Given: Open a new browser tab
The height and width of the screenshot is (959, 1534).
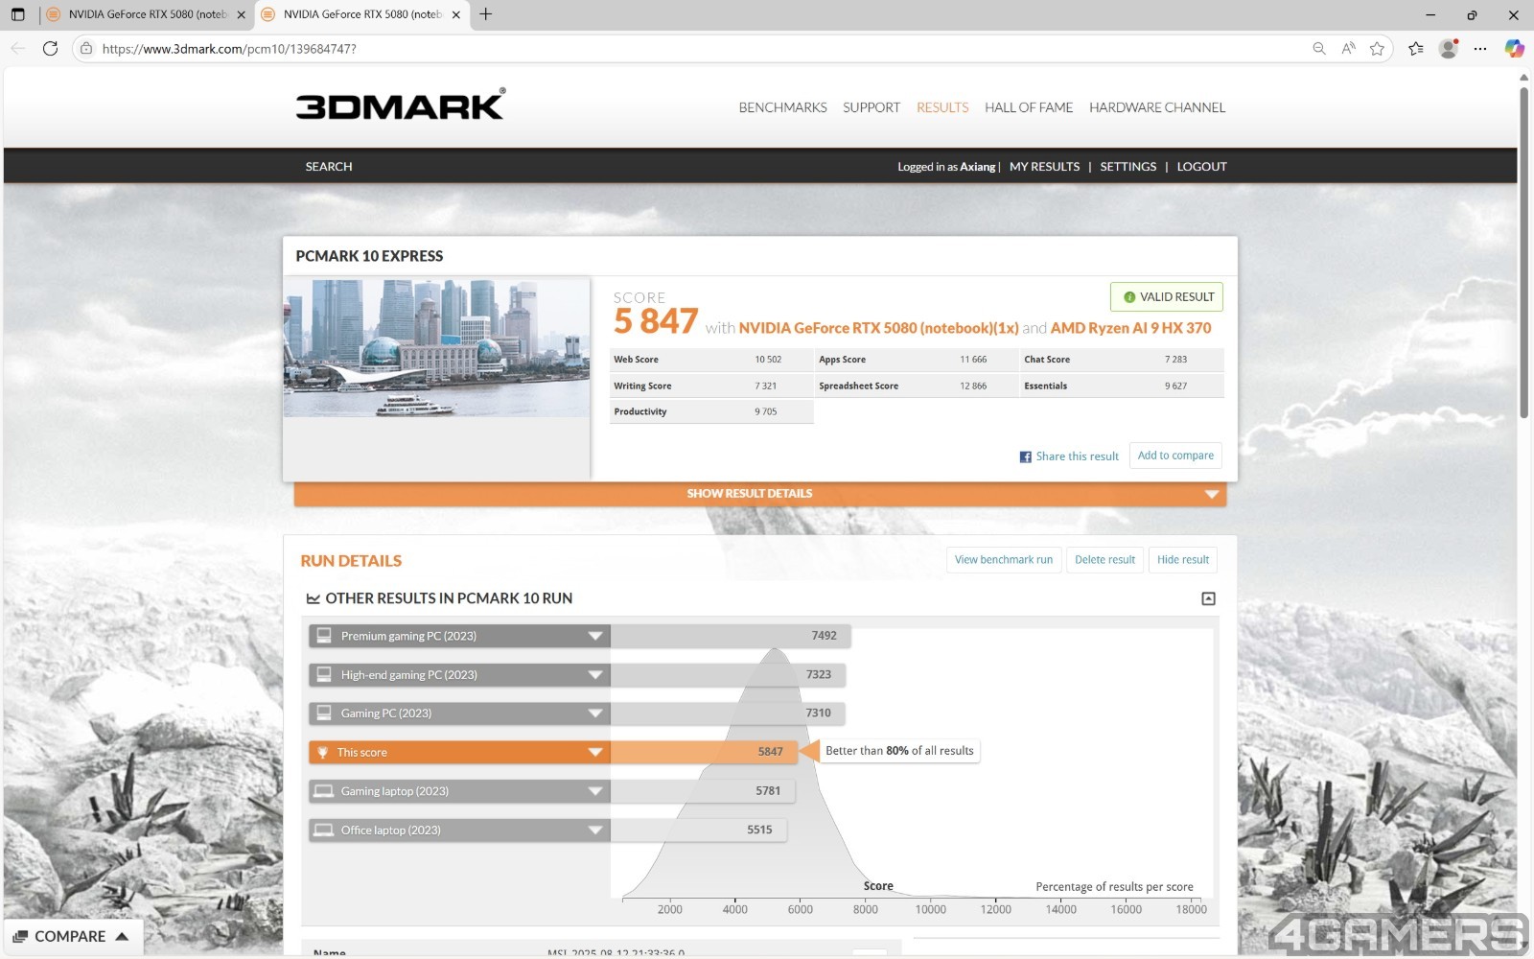Looking at the screenshot, I should pos(486,14).
